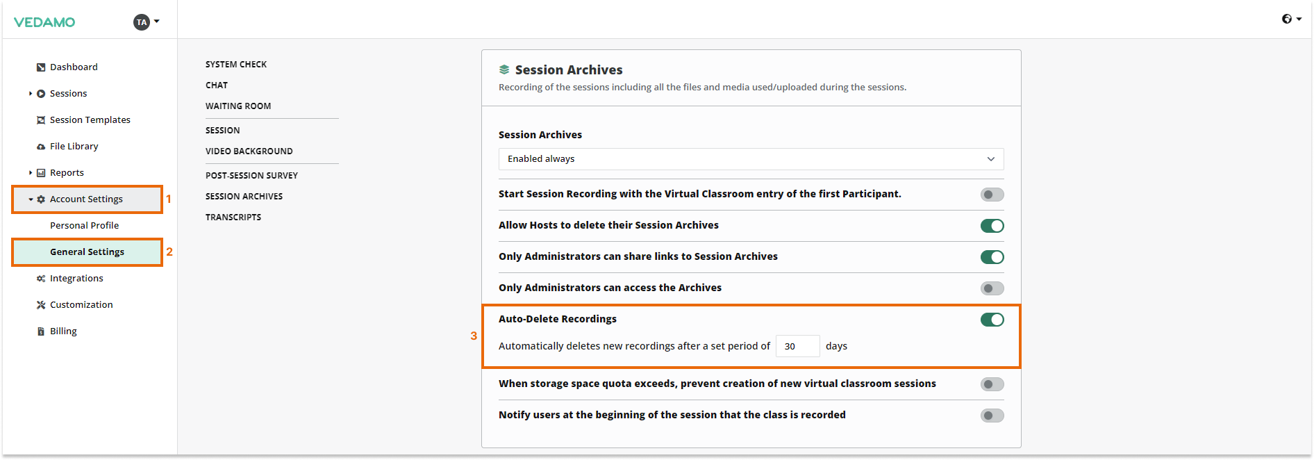Viewport: 1314px width, 460px height.
Task: Click the Customization tools icon
Action: pyautogui.click(x=41, y=305)
